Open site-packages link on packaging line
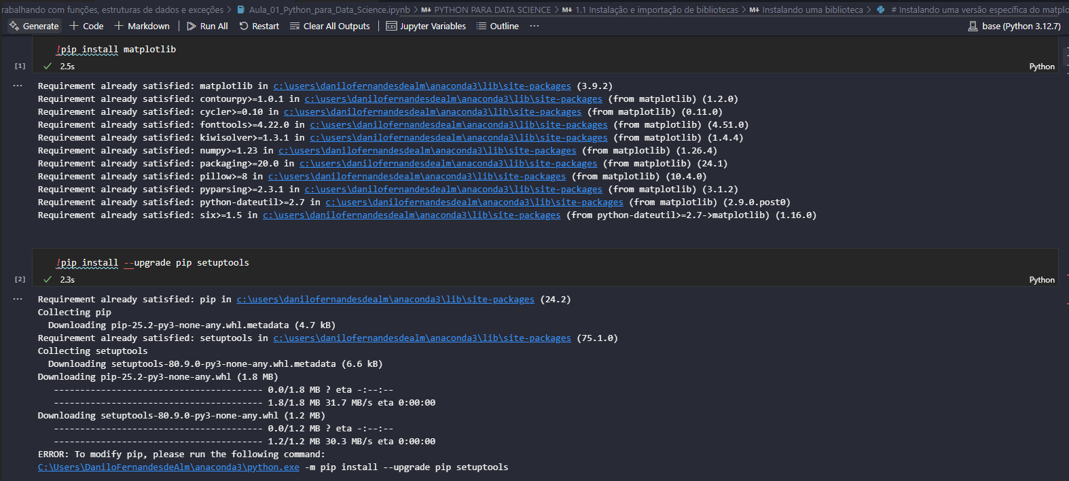This screenshot has width=1069, height=481. click(x=448, y=164)
